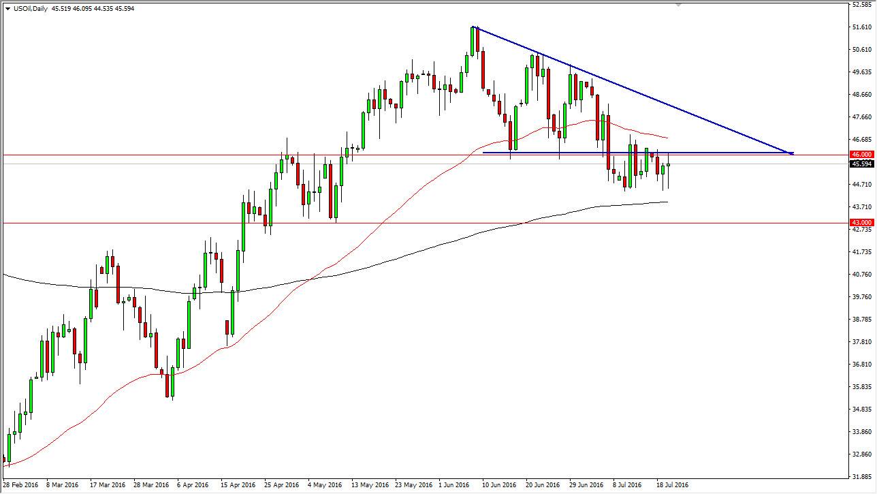
Task: Click the 52.585 price scale label
Action: [862, 5]
